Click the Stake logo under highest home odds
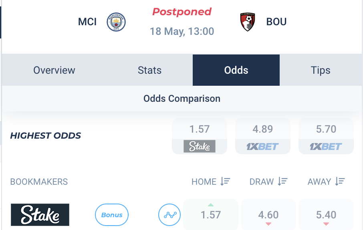 pos(200,146)
